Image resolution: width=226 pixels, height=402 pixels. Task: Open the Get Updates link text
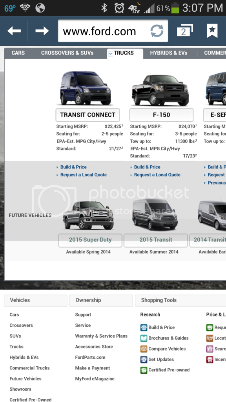tap(161, 360)
